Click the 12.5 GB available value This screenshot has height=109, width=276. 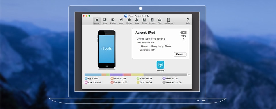click(178, 82)
